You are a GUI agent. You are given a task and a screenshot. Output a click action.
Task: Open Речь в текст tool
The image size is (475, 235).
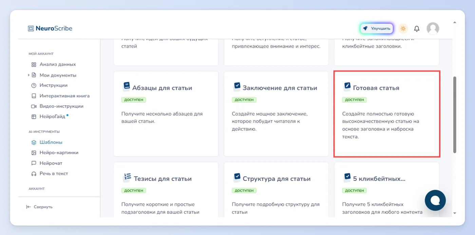point(54,173)
